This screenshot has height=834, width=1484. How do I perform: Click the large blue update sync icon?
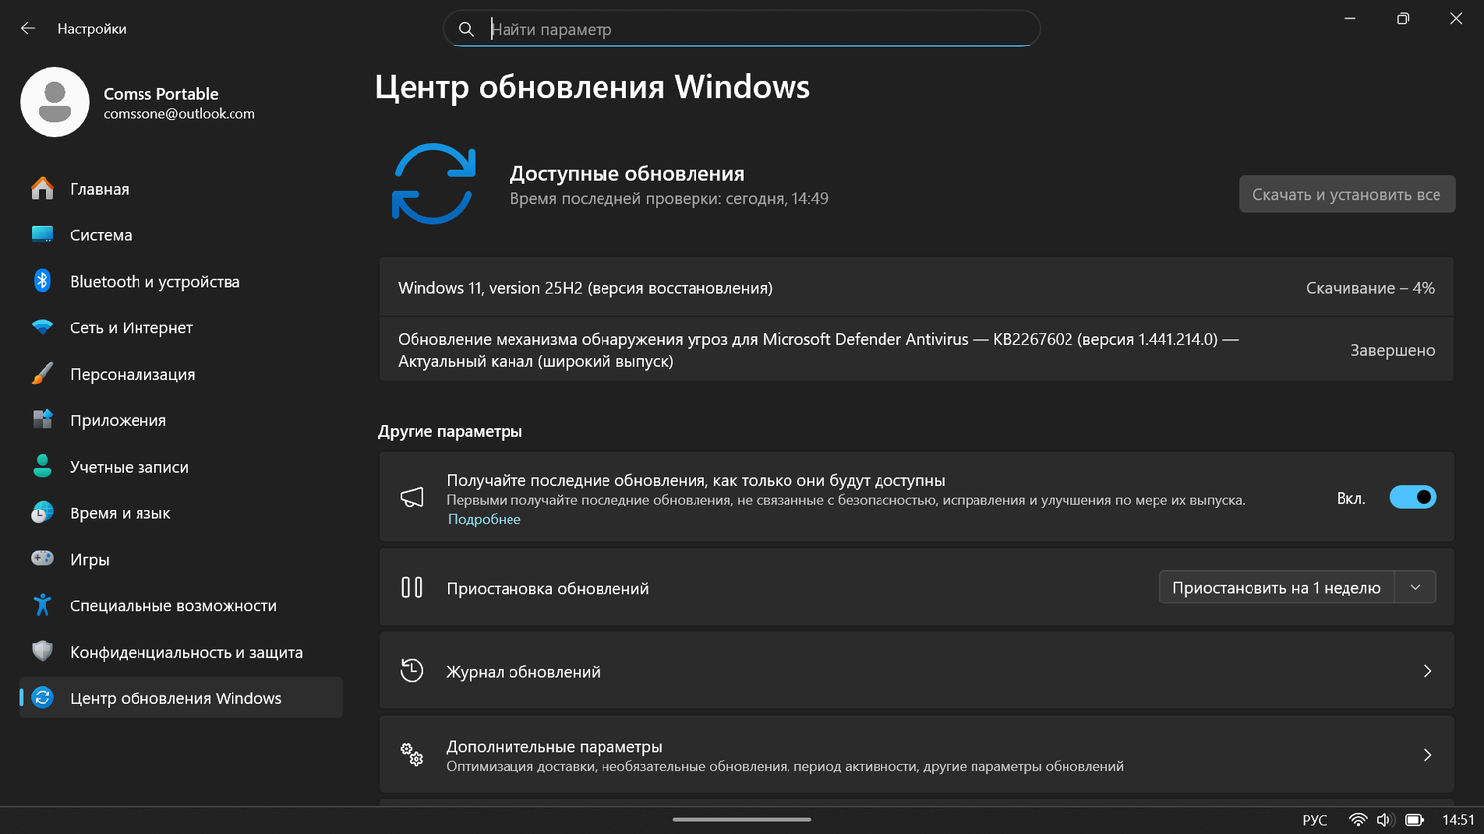(433, 184)
